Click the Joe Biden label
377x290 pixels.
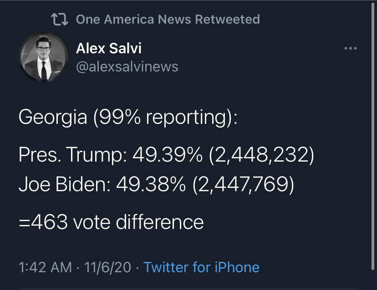(65, 184)
